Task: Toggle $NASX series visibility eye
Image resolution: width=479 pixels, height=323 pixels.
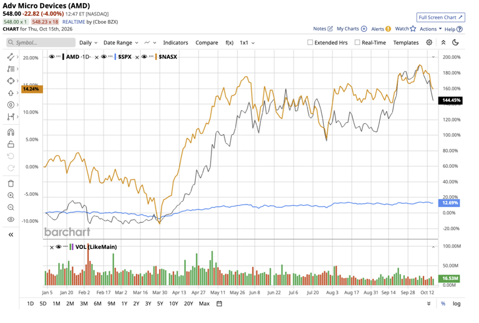Action: (144, 57)
